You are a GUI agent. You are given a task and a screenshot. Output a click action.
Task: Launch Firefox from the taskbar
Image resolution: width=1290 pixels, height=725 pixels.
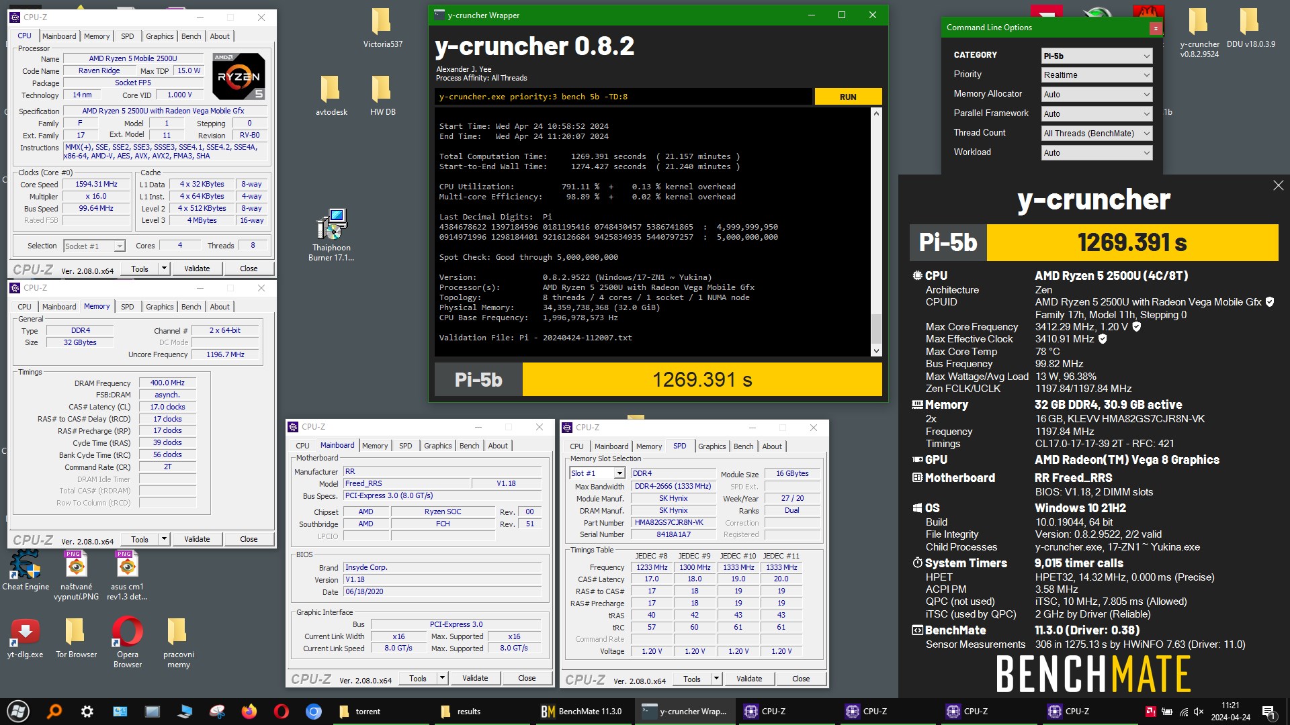249,711
